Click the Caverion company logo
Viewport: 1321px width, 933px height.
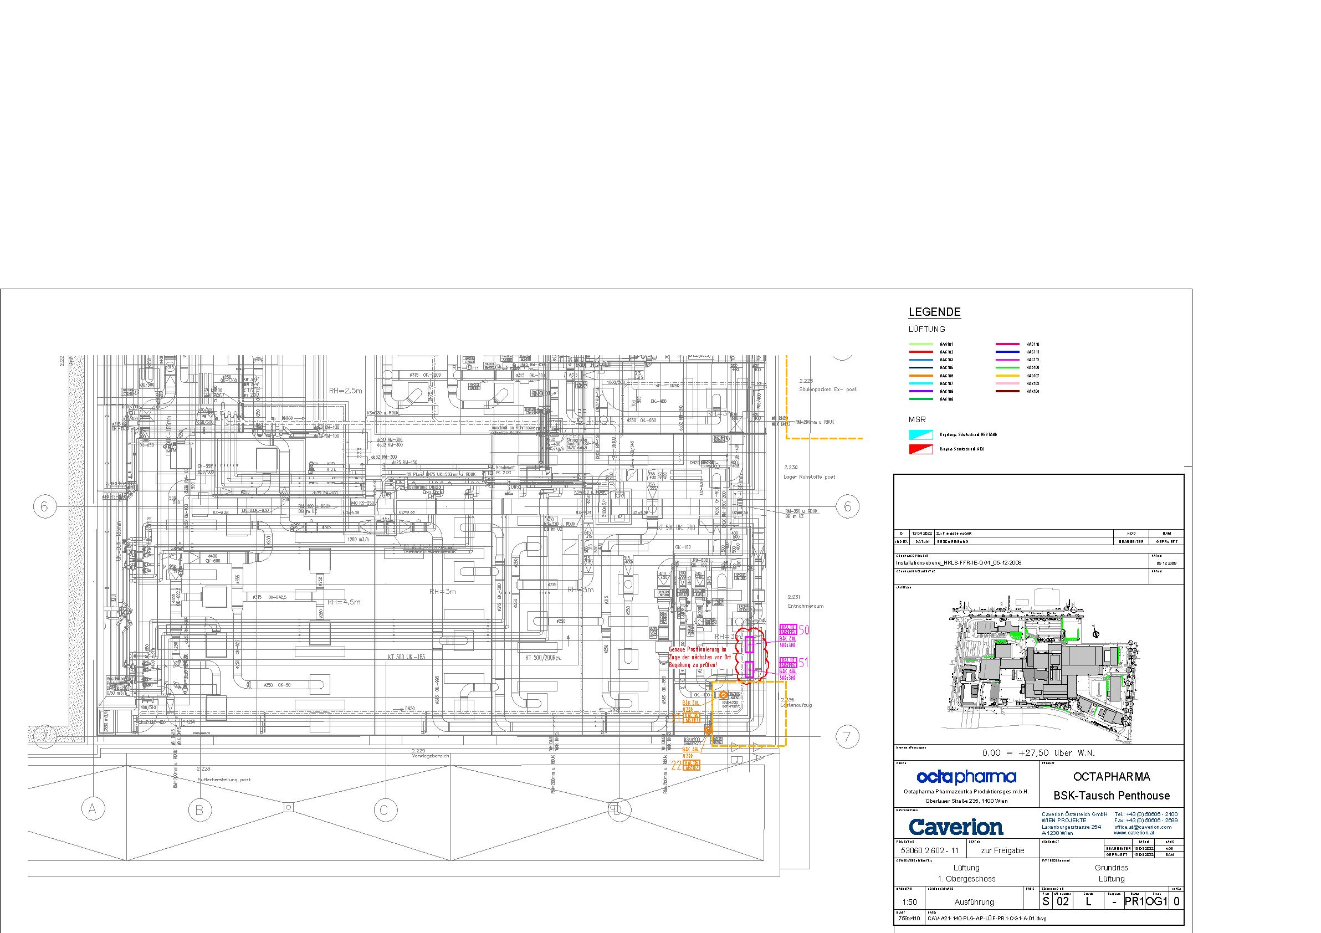pyautogui.click(x=956, y=827)
